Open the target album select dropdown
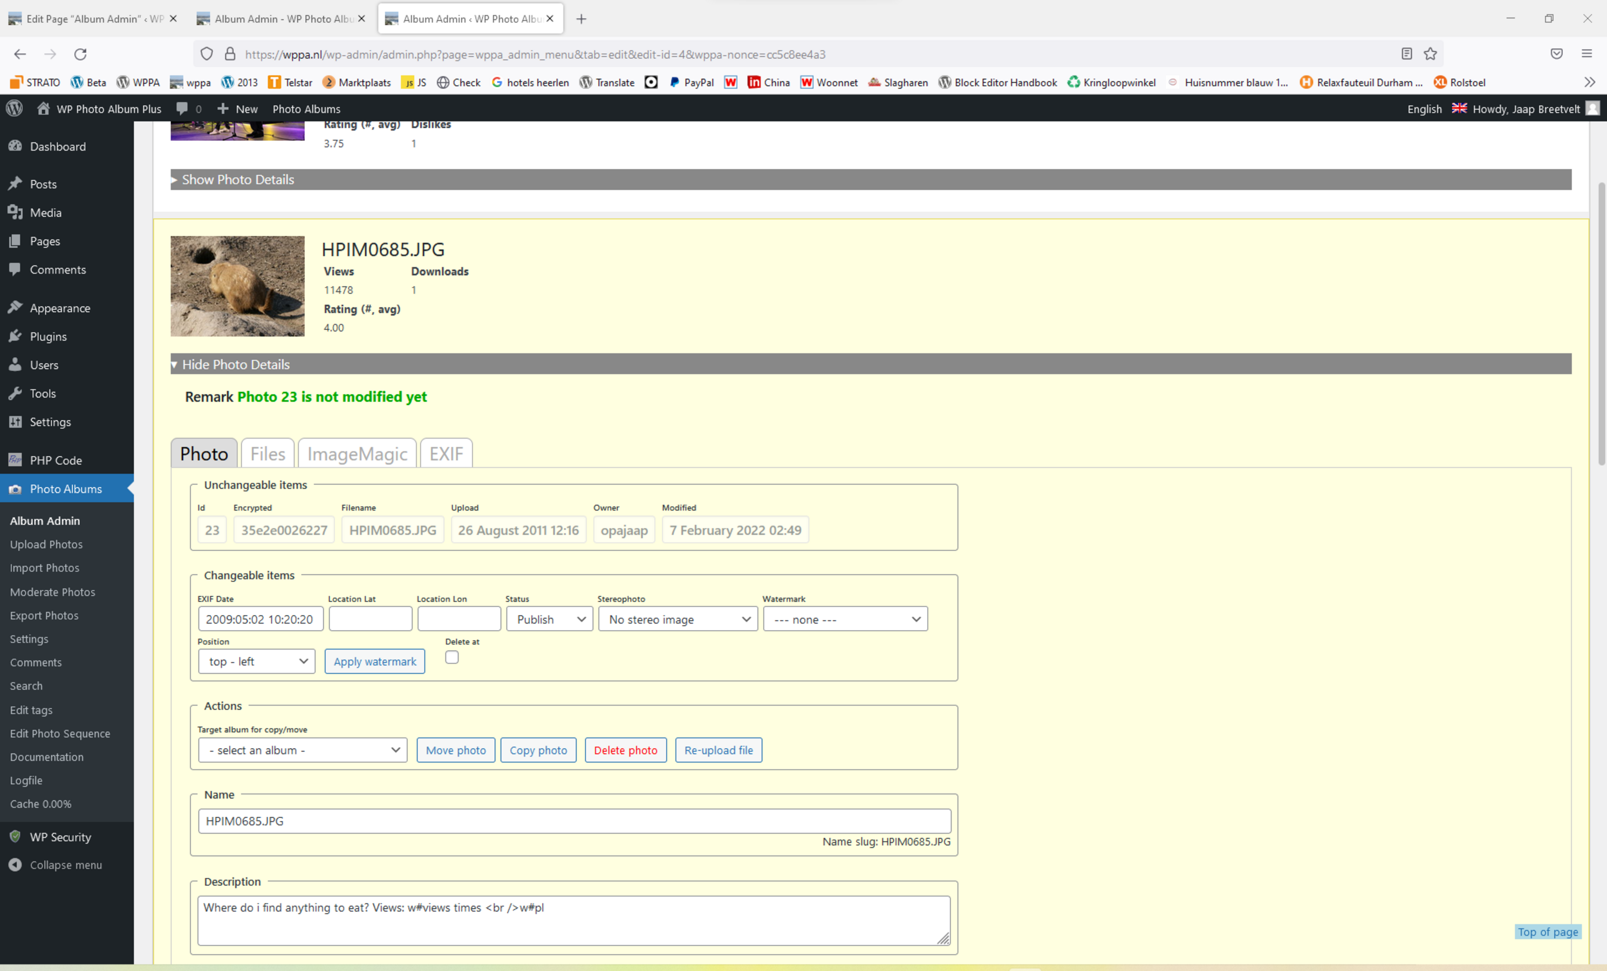Viewport: 1607px width, 971px height. click(x=303, y=750)
